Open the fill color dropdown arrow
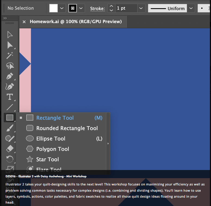Screen dimensions: 211x206 click(62, 8)
